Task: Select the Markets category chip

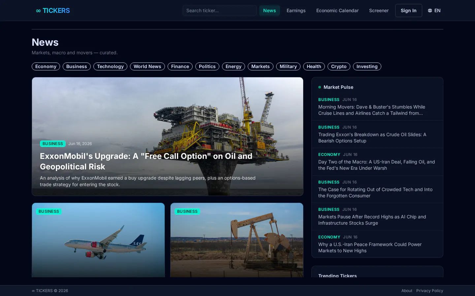Action: coord(261,66)
